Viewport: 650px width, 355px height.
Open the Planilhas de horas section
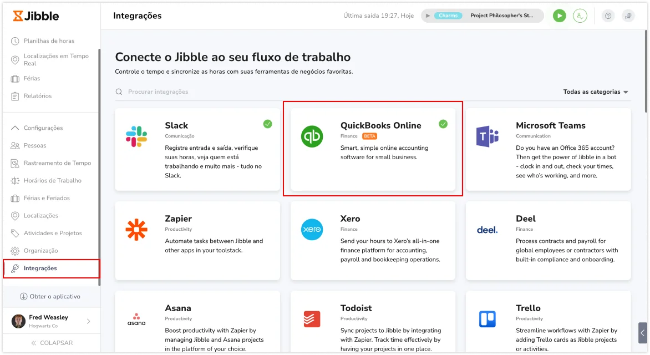pyautogui.click(x=44, y=40)
